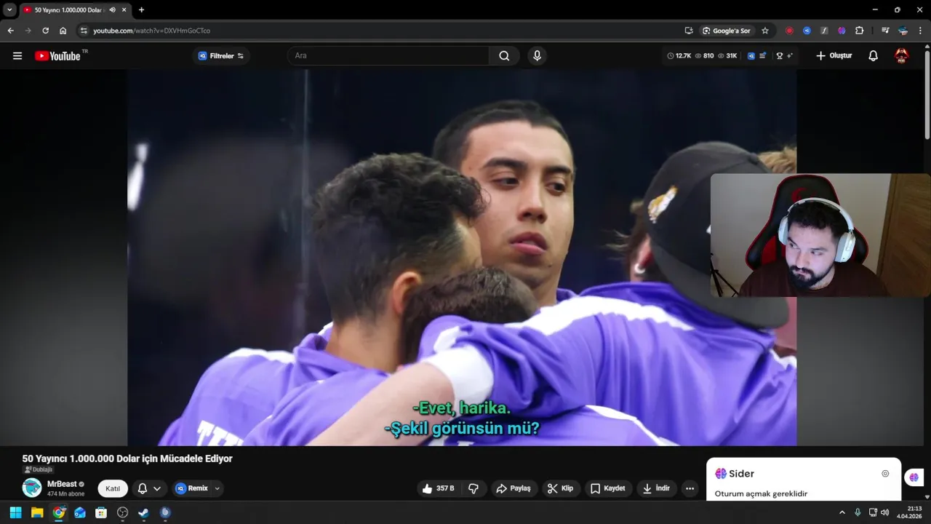
Task: Click the 31K views statistic
Action: pyautogui.click(x=727, y=55)
